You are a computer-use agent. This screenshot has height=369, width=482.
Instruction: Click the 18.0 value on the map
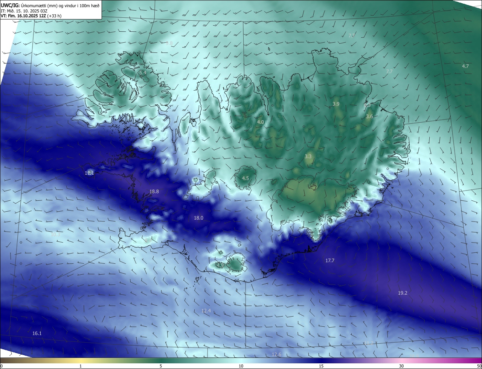198,218
